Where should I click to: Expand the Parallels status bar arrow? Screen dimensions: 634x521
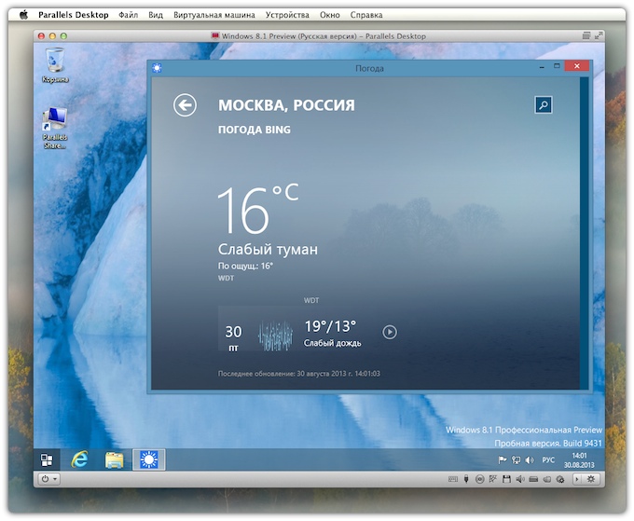click(577, 479)
